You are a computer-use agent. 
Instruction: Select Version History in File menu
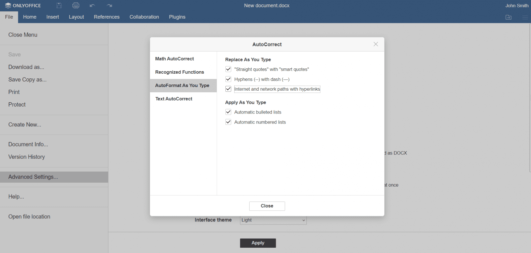(x=27, y=157)
